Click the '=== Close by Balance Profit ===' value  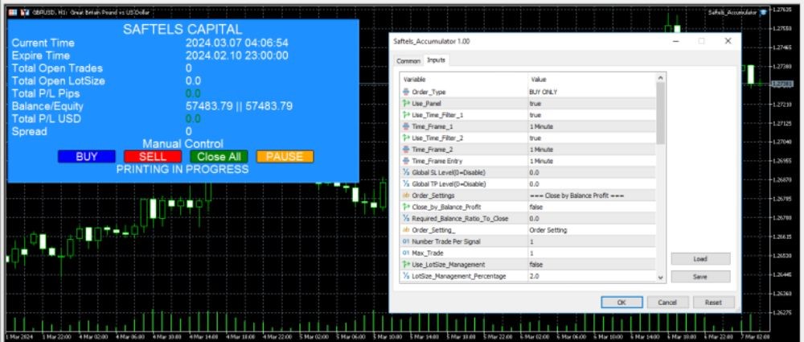click(576, 196)
